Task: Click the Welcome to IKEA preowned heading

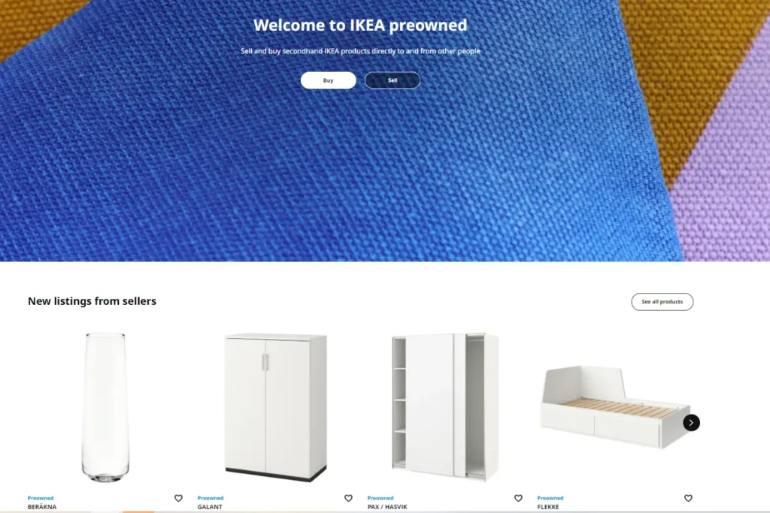Action: click(360, 25)
